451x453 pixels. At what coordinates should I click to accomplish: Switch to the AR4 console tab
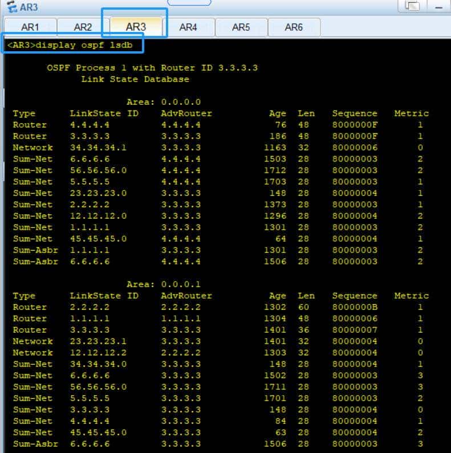point(188,27)
